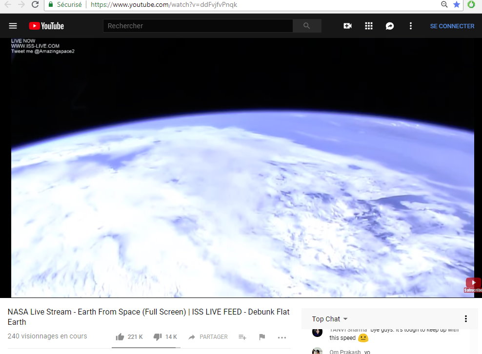Image resolution: width=482 pixels, height=354 pixels.
Task: Open more actions ellipsis below the video
Action: [x=282, y=337]
